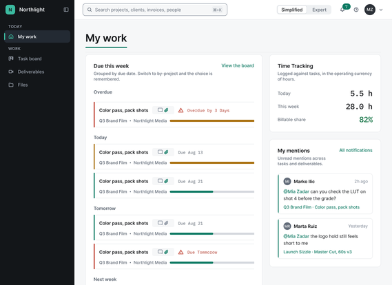This screenshot has width=392, height=285.
Task: Click the Overdue task's progress bar
Action: point(212,121)
